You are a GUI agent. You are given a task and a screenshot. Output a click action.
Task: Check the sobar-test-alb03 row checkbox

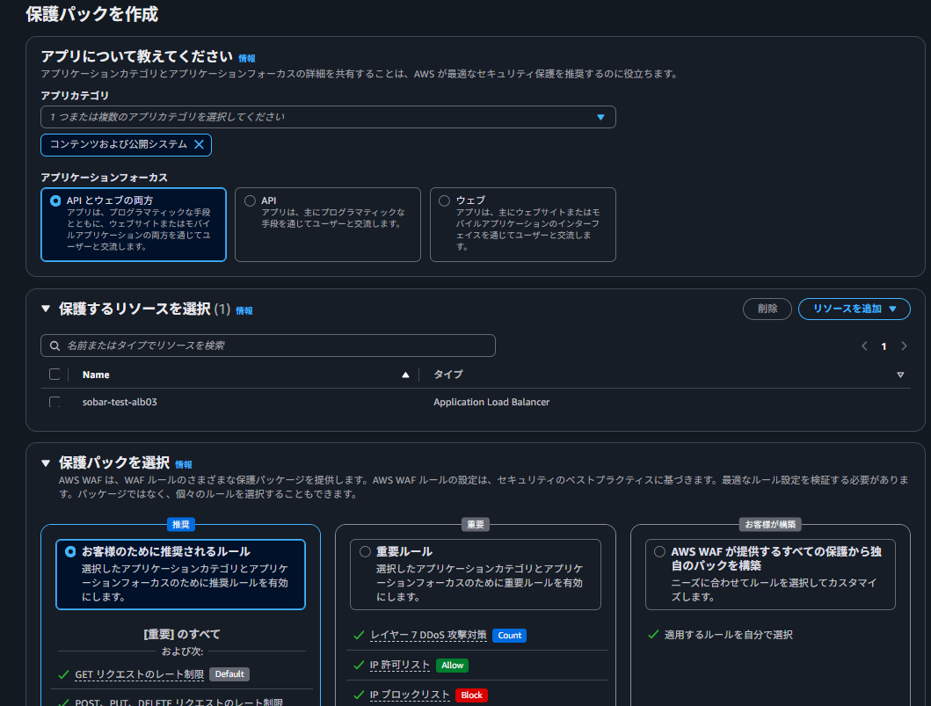(55, 402)
